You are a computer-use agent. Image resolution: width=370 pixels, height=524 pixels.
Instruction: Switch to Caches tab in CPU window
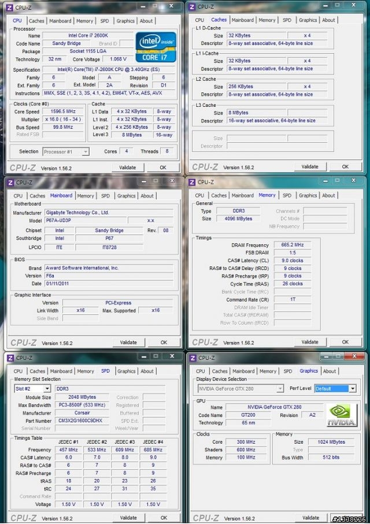[x=36, y=21]
